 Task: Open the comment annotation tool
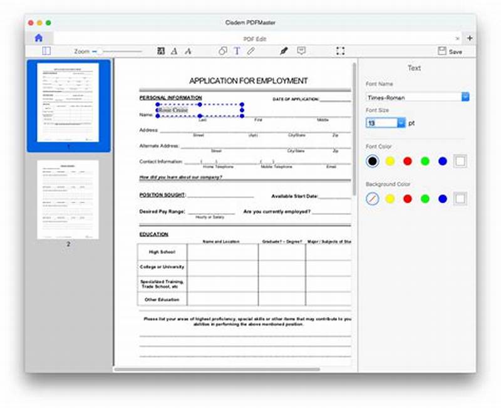coord(302,51)
